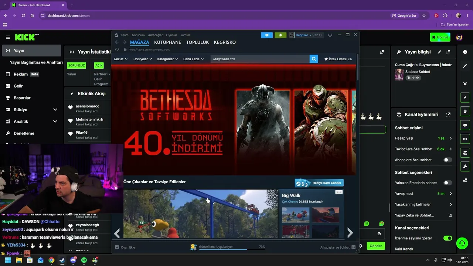
Task: Open Hesap yaşı setting chevron
Action: [x=450, y=138]
